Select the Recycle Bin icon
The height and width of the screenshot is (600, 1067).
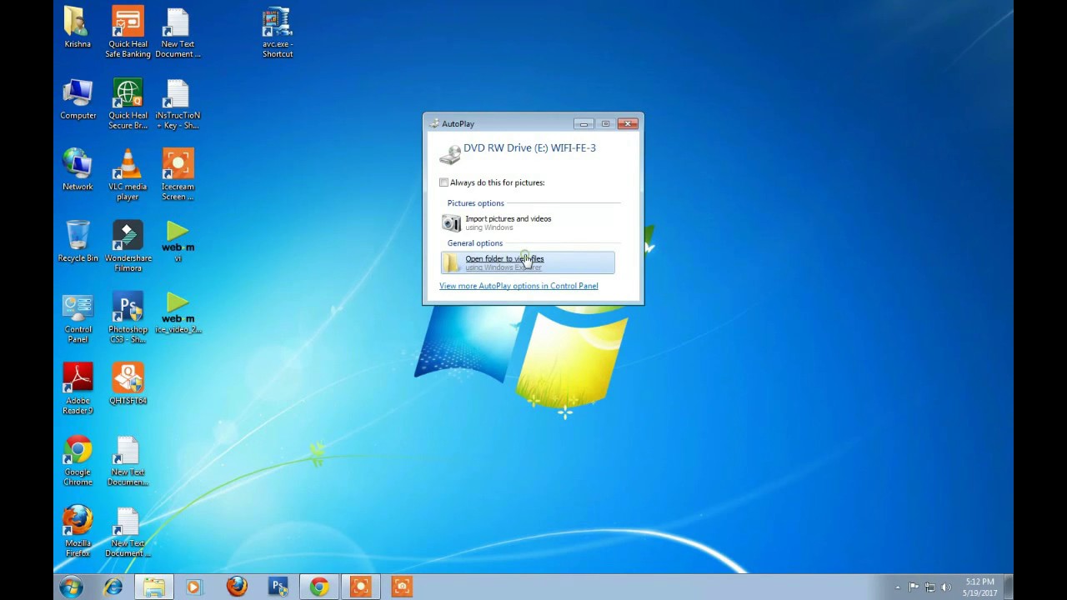(x=78, y=242)
